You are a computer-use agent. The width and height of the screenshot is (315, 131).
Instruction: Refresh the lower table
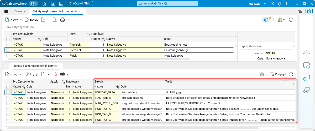click(x=291, y=74)
